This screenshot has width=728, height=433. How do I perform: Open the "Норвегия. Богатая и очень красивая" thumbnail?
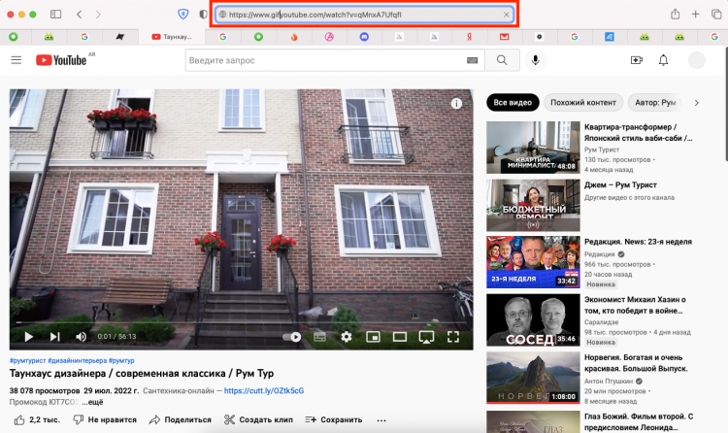533,378
